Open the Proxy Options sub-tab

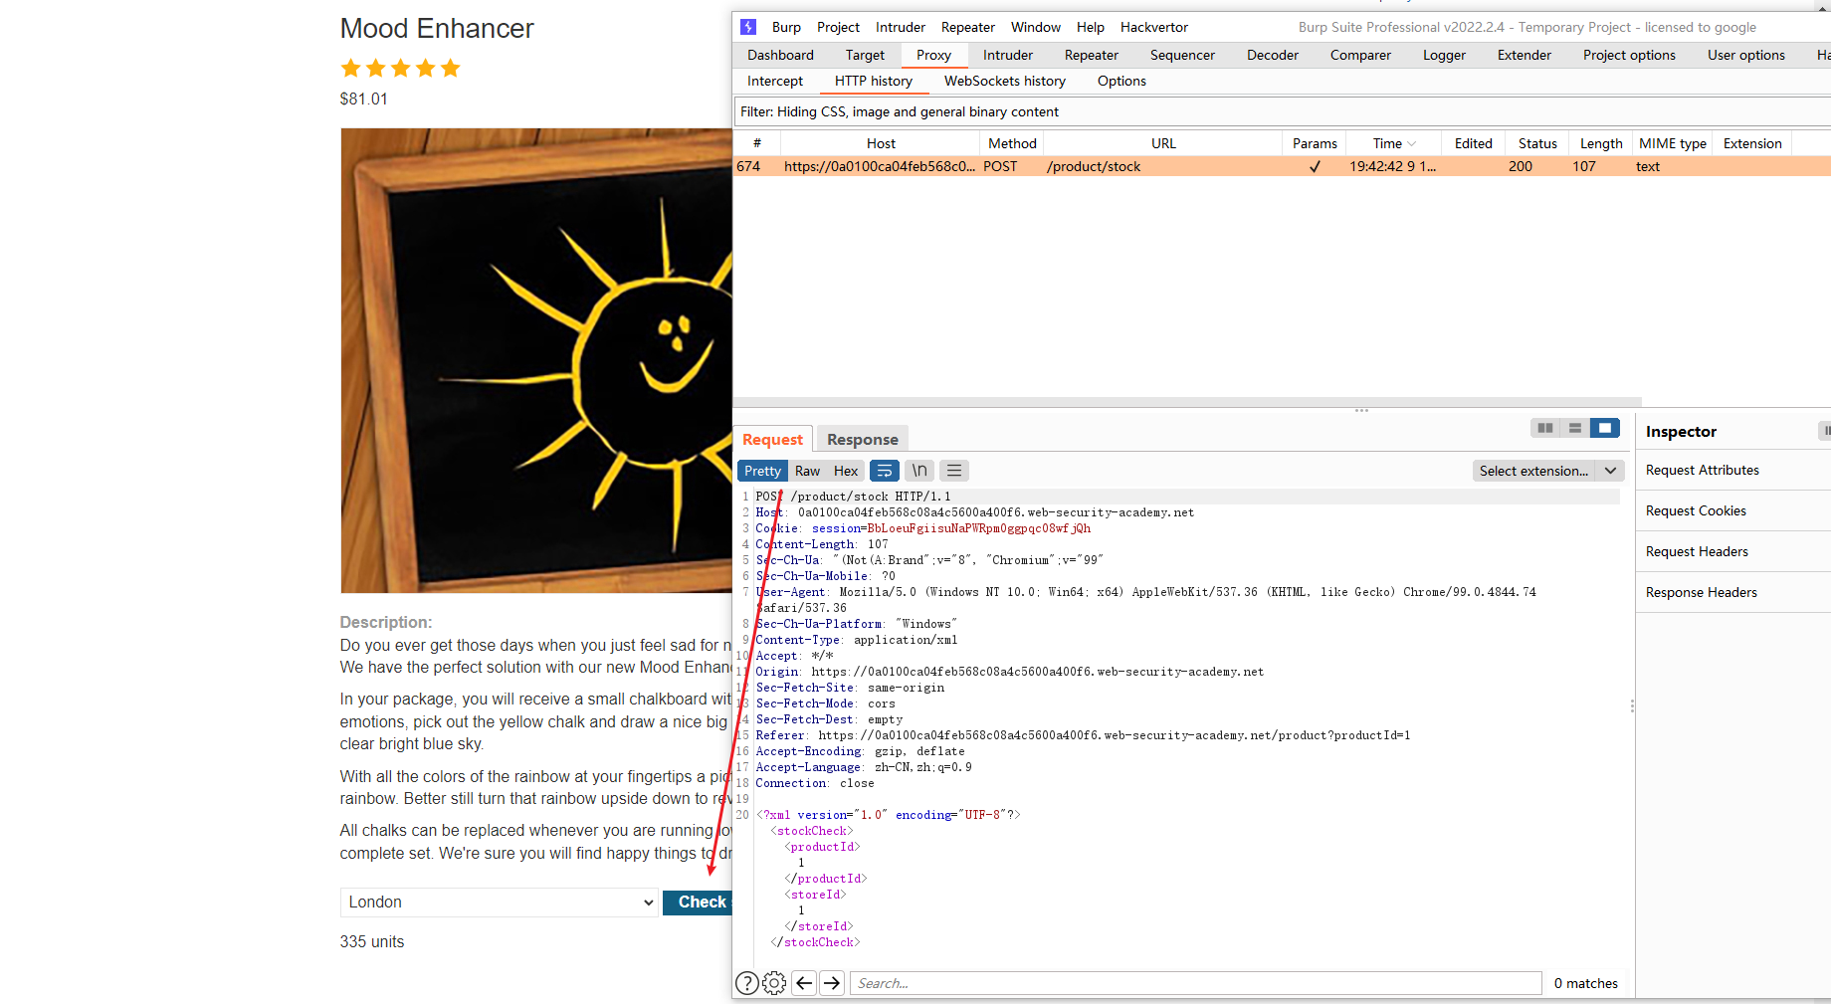point(1121,81)
